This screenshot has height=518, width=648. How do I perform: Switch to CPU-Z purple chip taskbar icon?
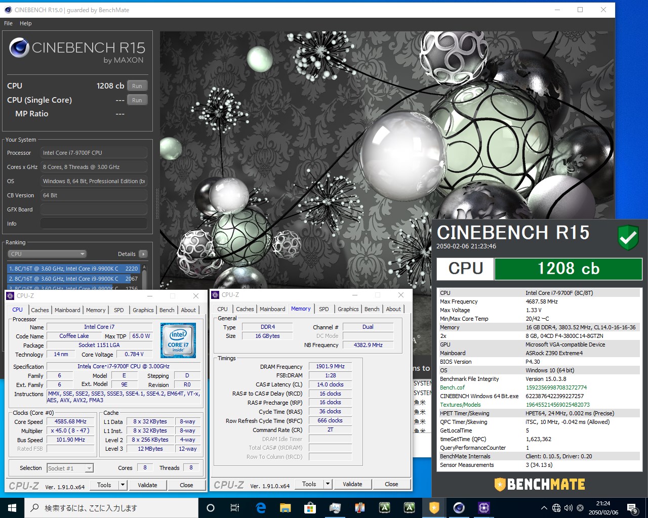pyautogui.click(x=483, y=508)
